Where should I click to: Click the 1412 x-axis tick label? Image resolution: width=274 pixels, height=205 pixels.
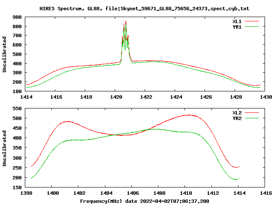[x=213, y=193]
